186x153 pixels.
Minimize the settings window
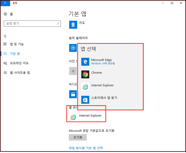click(163, 3)
